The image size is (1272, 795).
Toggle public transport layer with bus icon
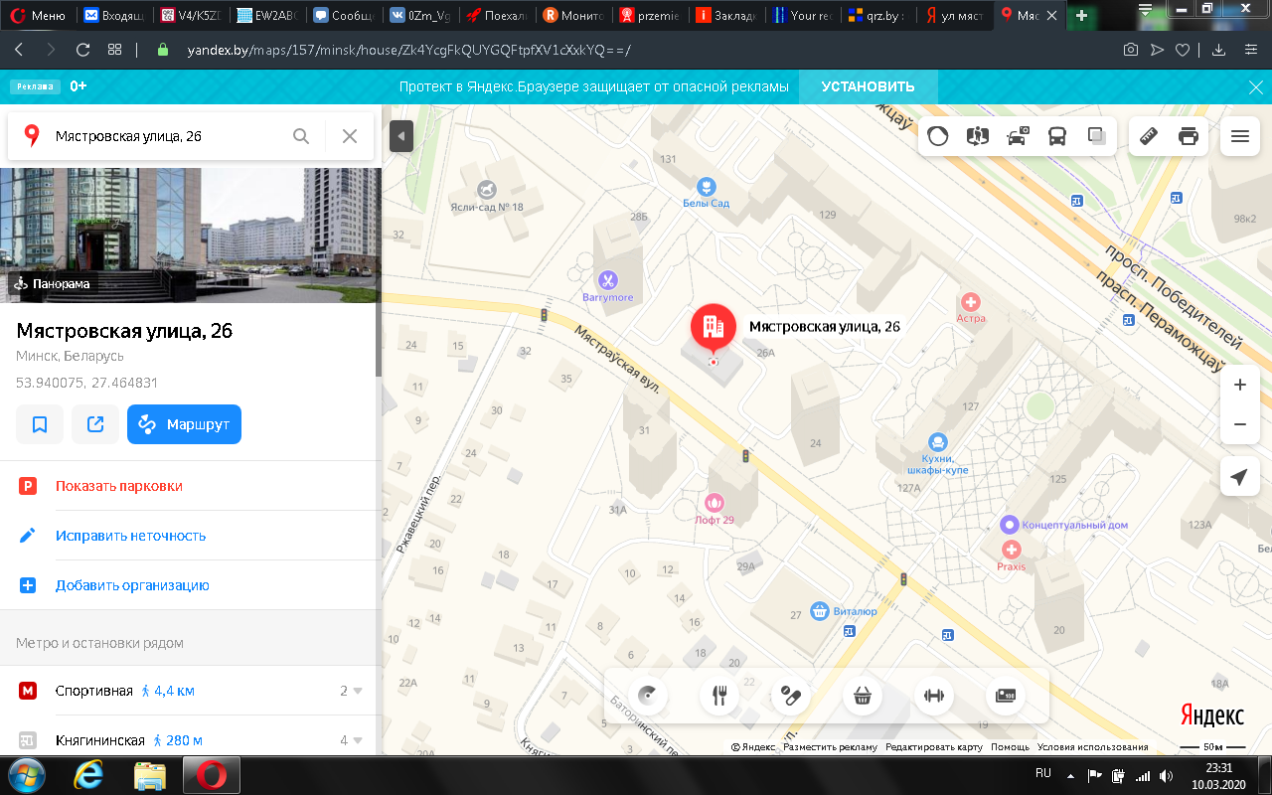1056,136
